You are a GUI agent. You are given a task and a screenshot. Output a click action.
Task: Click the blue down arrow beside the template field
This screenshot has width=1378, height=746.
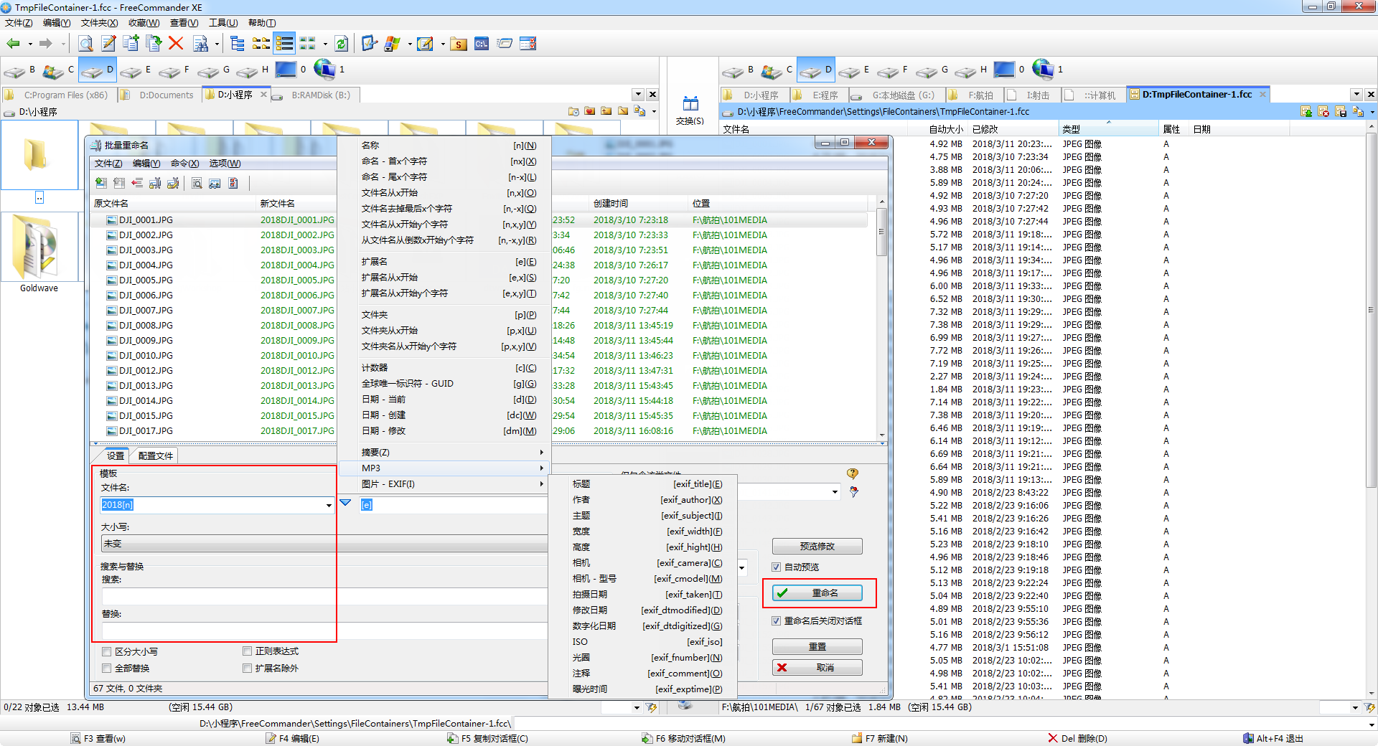[x=345, y=503]
